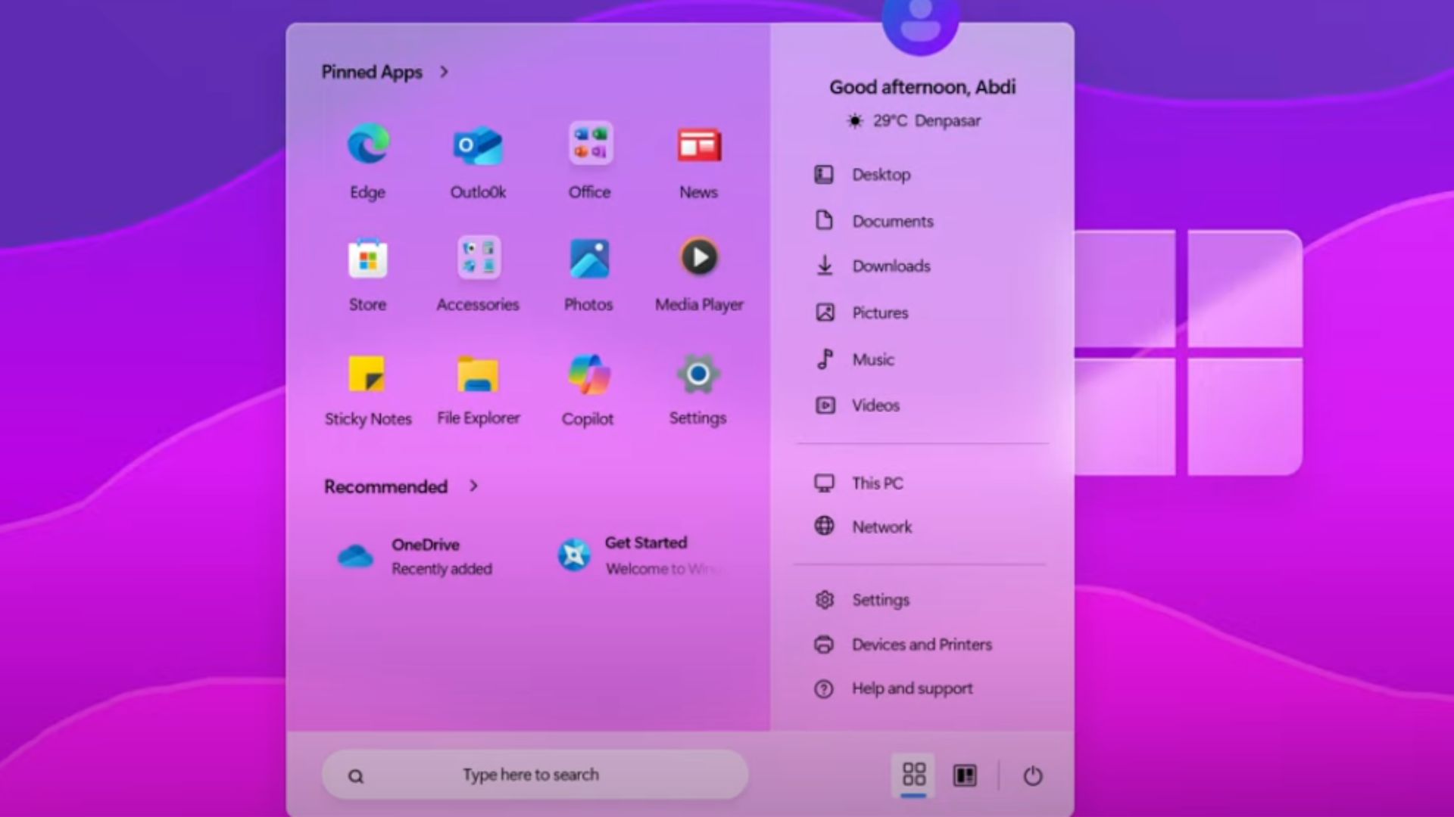The height and width of the screenshot is (817, 1454).
Task: Open Settings from right panel
Action: [878, 600]
